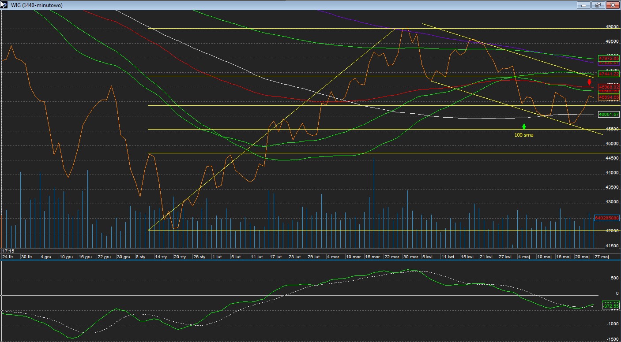Image resolution: width=621 pixels, height=342 pixels.
Task: Click the 640285888 volume value label
Action: (607, 218)
